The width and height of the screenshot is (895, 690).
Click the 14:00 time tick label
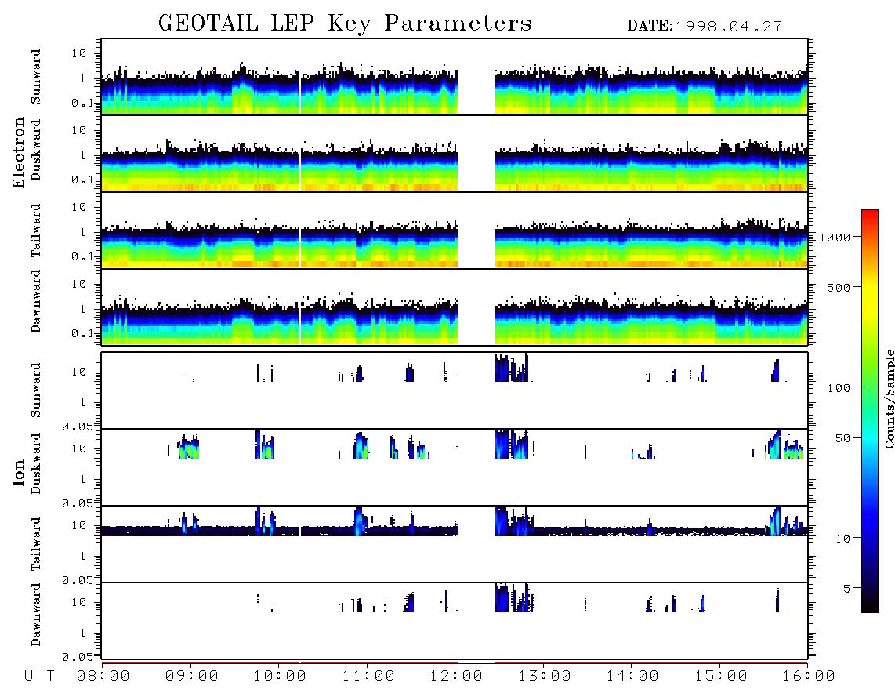(632, 677)
